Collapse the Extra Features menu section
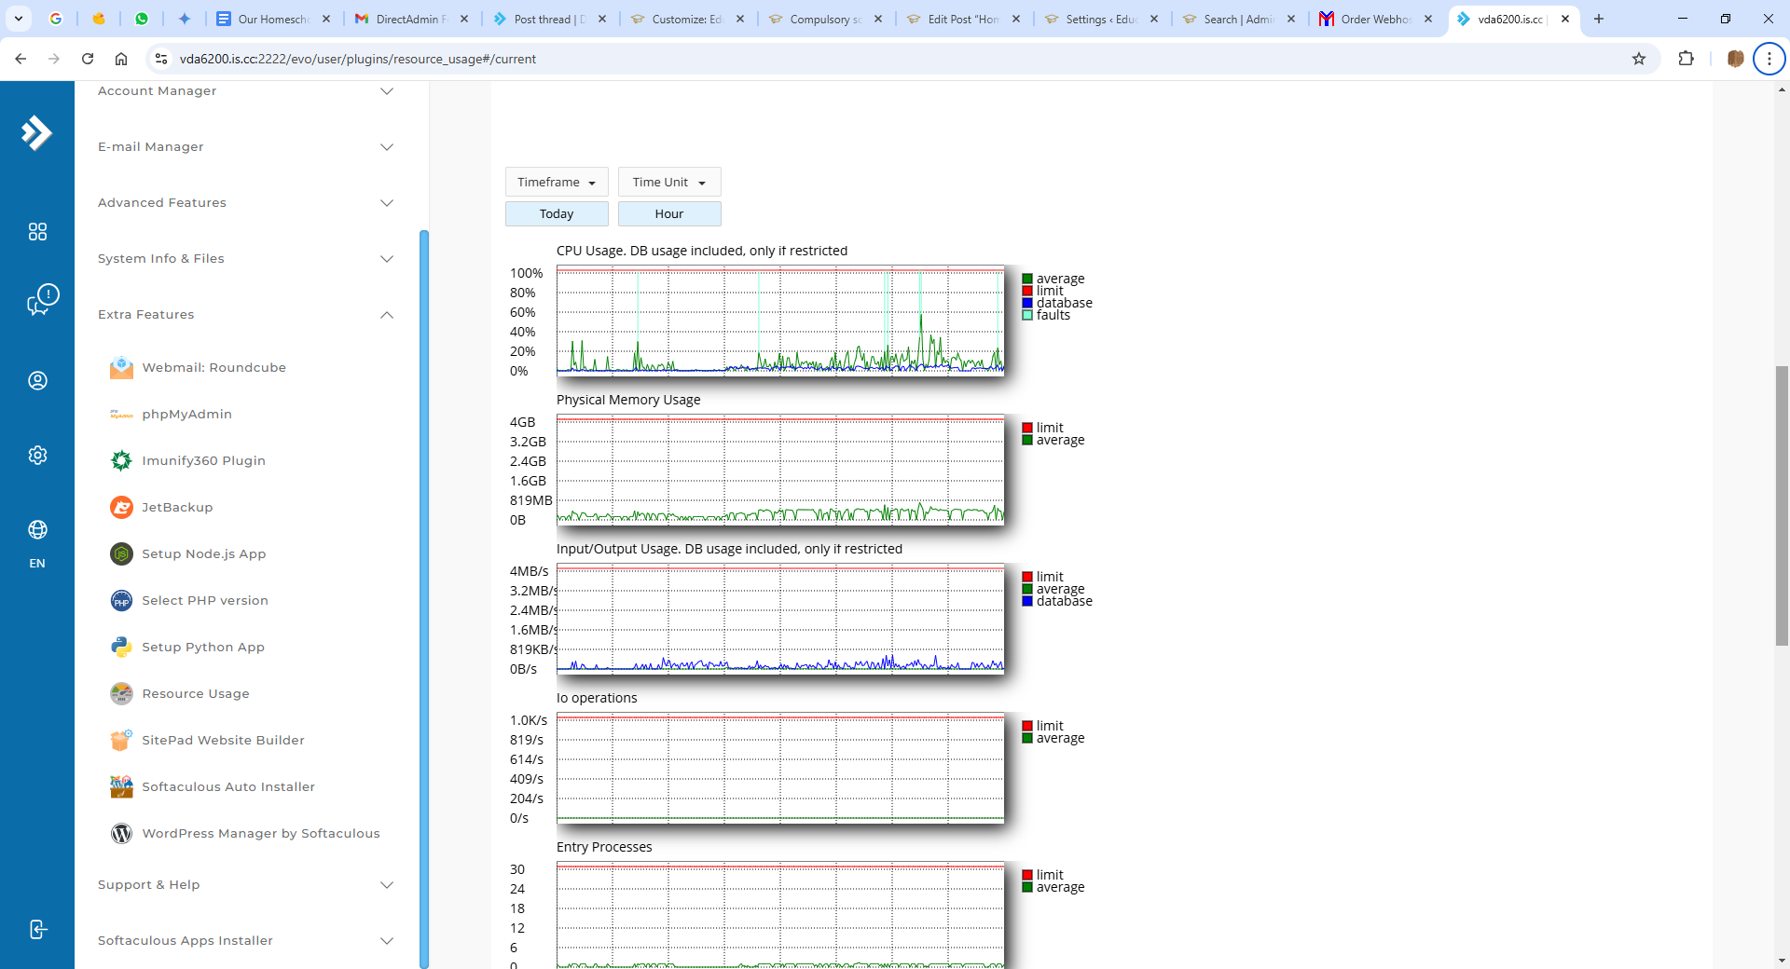Image resolution: width=1790 pixels, height=969 pixels. point(247,315)
